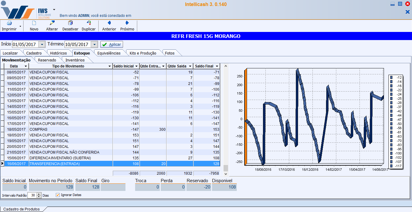Open the Data column filter arrow
Viewport: 412px width, 212px height.
click(26, 66)
